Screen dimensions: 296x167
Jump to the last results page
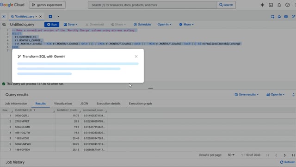pos(293,155)
